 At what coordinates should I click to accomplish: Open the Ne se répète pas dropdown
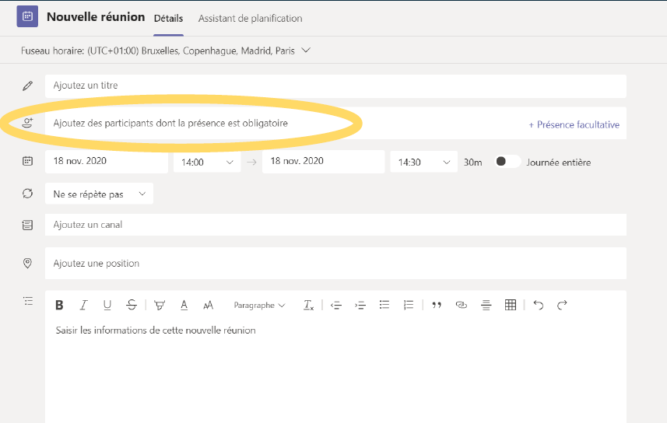click(x=99, y=194)
